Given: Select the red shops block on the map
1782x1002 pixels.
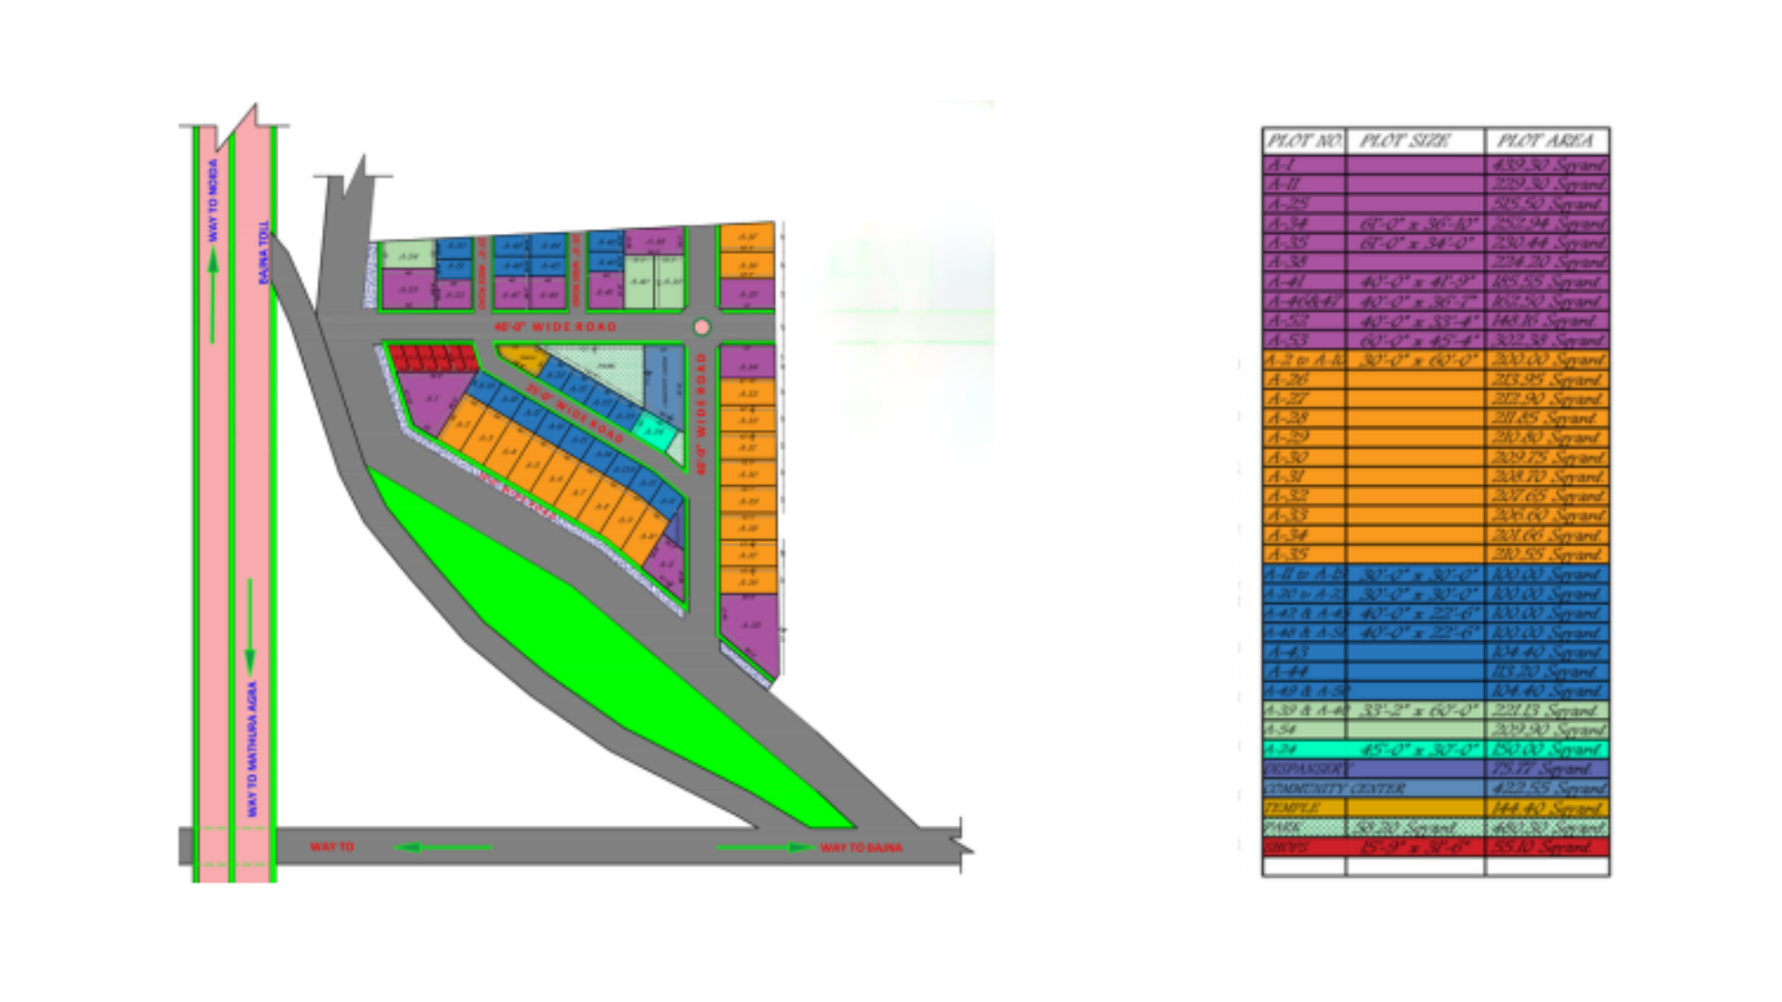Looking at the screenshot, I should (x=433, y=357).
